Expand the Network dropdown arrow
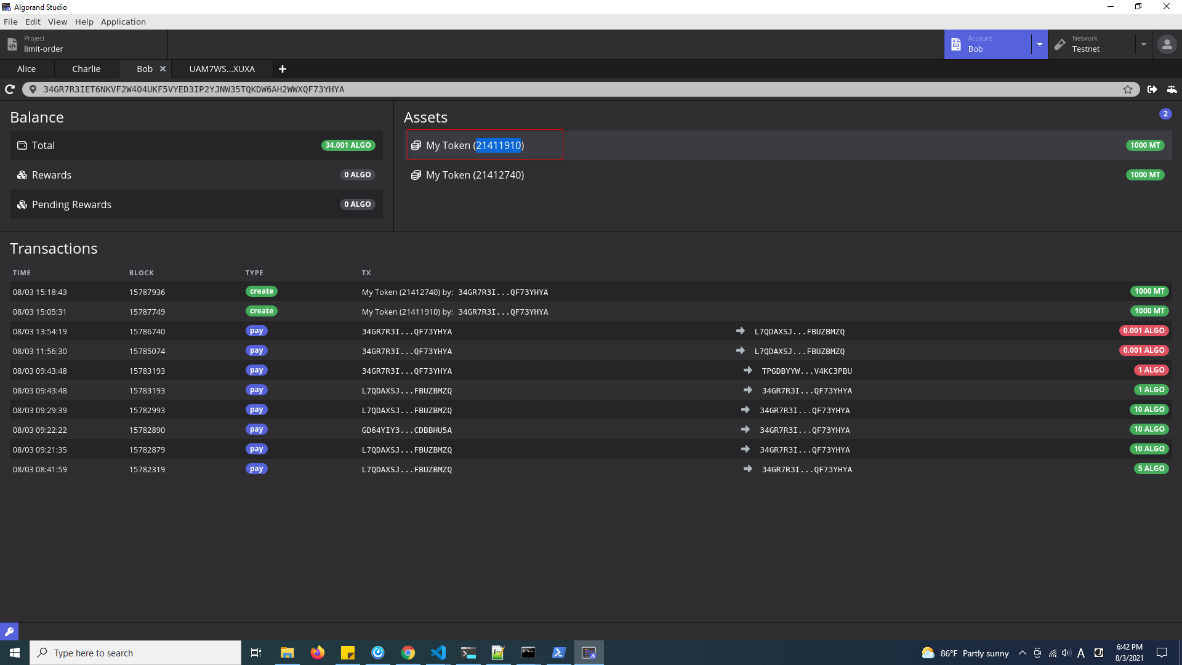1182x665 pixels. [x=1144, y=44]
